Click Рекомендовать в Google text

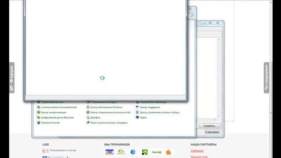[63, 150]
